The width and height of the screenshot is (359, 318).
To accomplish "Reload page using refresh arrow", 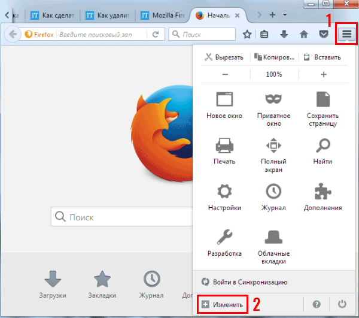I will coord(156,34).
